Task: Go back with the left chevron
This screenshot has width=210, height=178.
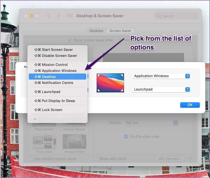Action: tap(49, 16)
